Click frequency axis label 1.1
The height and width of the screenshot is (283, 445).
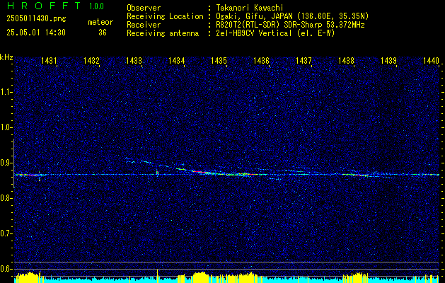coord(5,92)
